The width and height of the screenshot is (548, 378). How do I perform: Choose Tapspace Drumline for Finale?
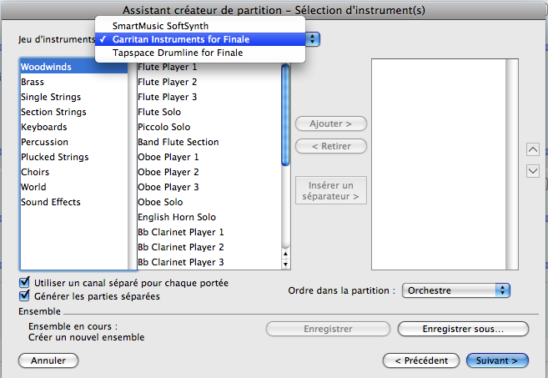(177, 53)
